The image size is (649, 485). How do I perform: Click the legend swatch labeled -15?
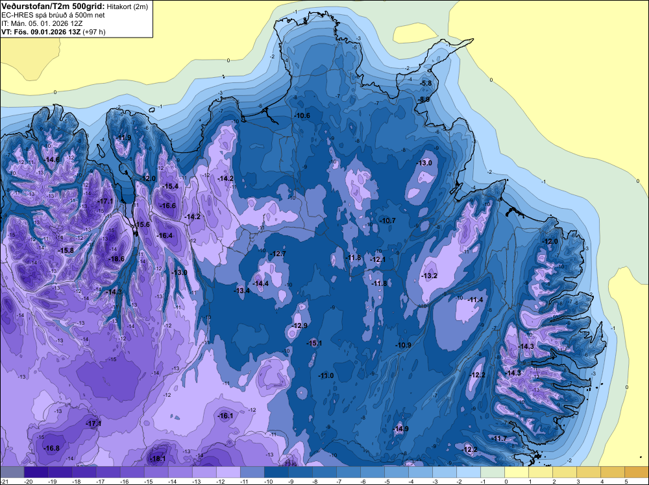(x=156, y=472)
